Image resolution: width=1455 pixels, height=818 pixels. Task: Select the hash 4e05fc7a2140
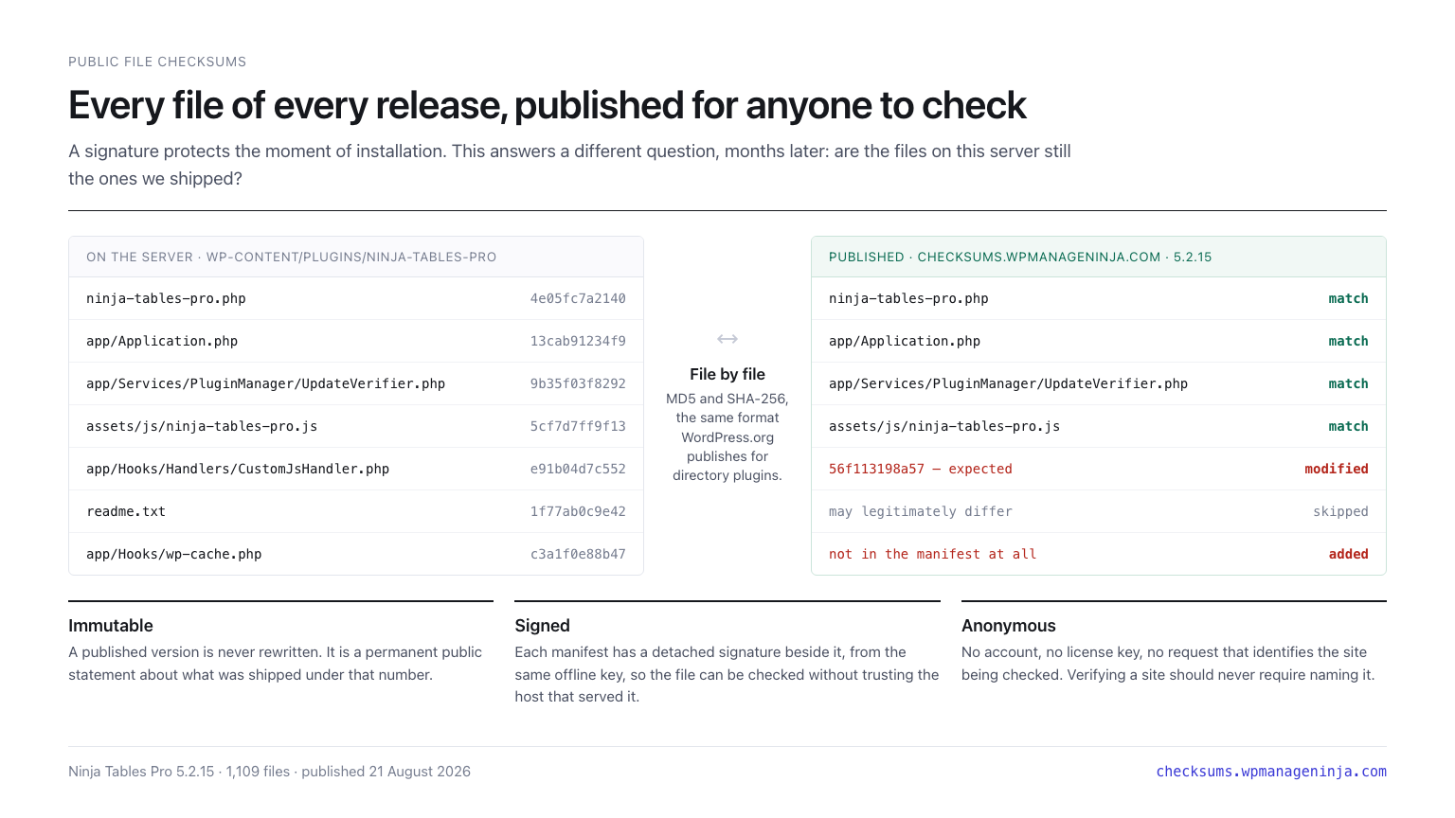coord(578,298)
